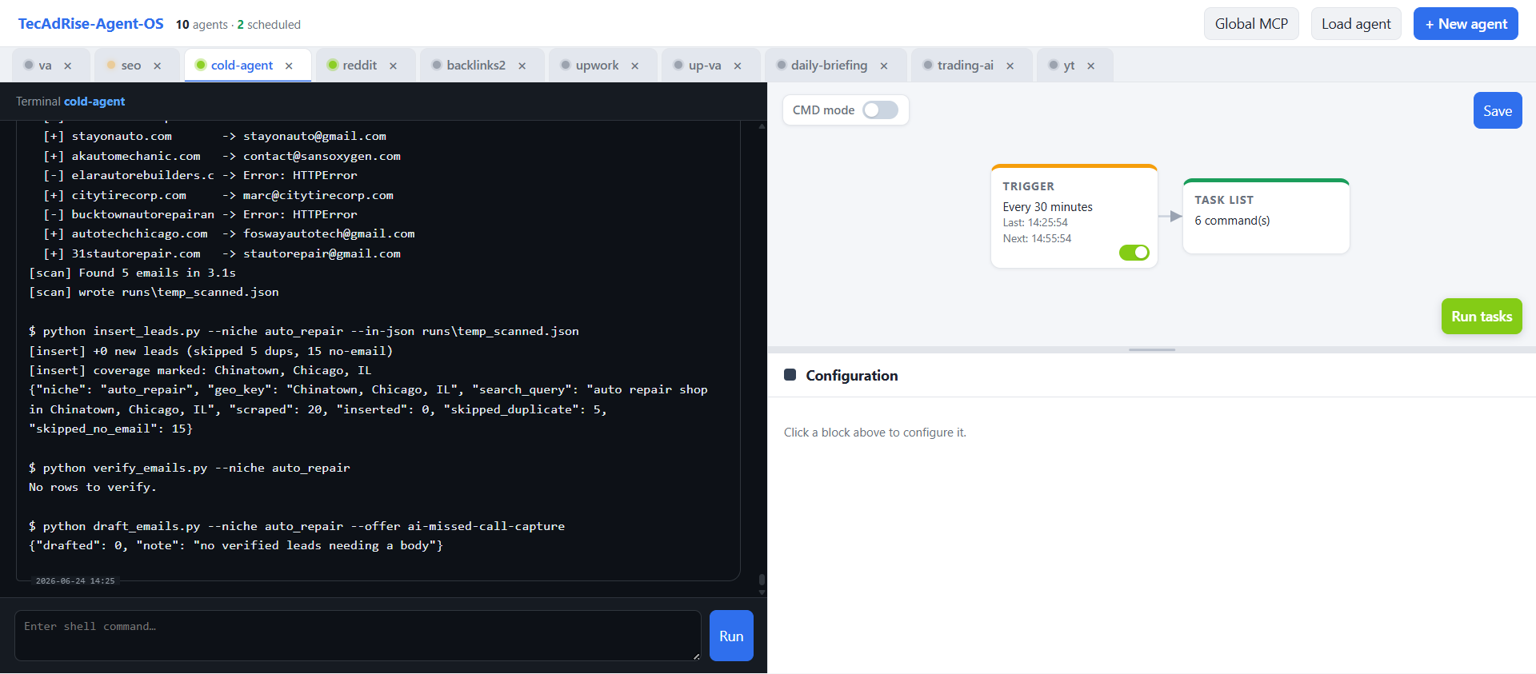Close the daily-briefing tab

[884, 66]
